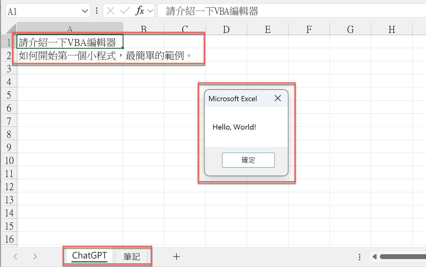Click inside the Name Box showing A1

tap(43, 11)
